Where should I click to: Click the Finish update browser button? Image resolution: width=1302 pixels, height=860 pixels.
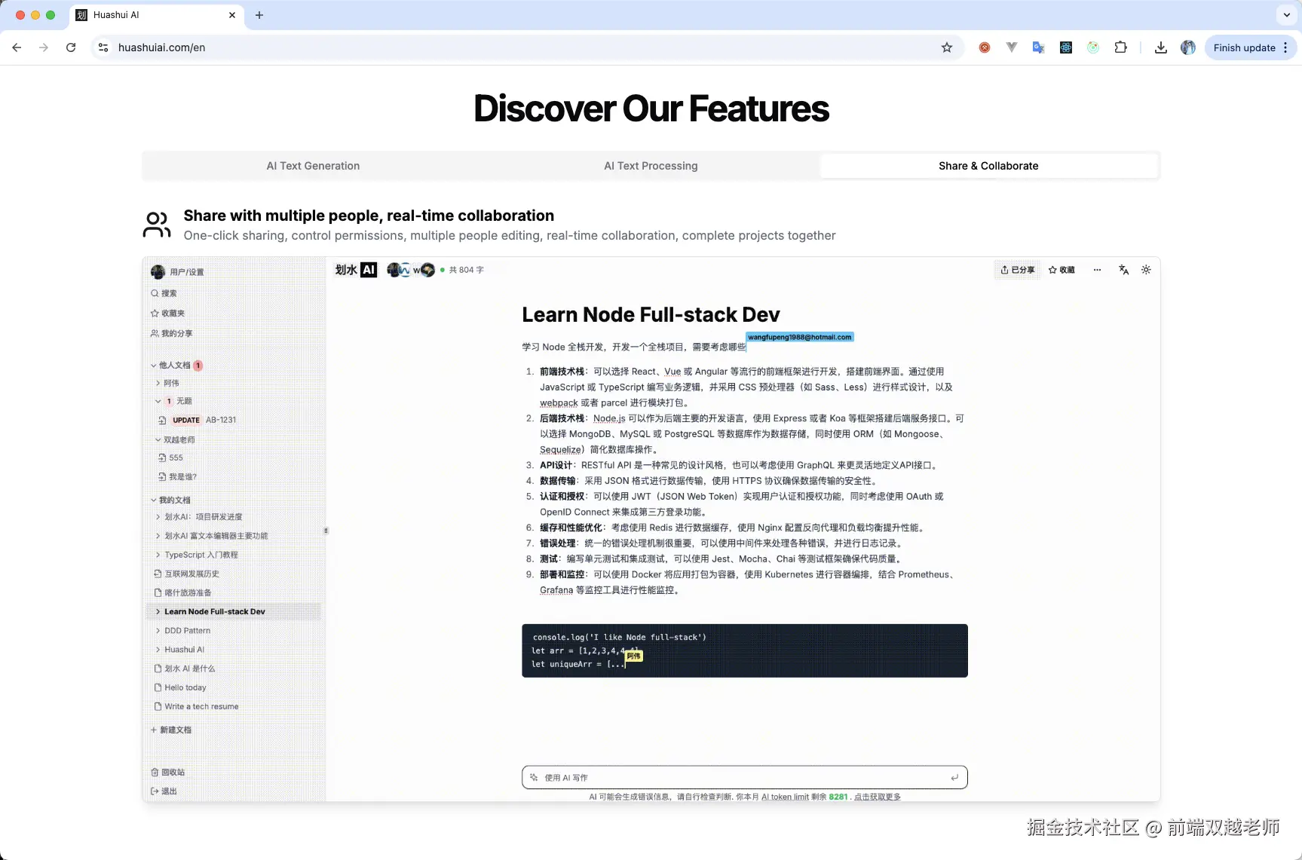pyautogui.click(x=1244, y=47)
